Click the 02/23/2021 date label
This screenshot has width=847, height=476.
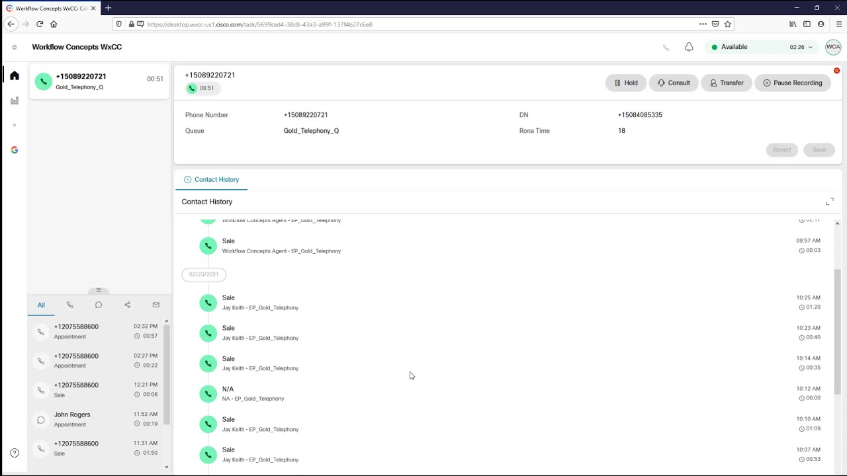click(204, 274)
